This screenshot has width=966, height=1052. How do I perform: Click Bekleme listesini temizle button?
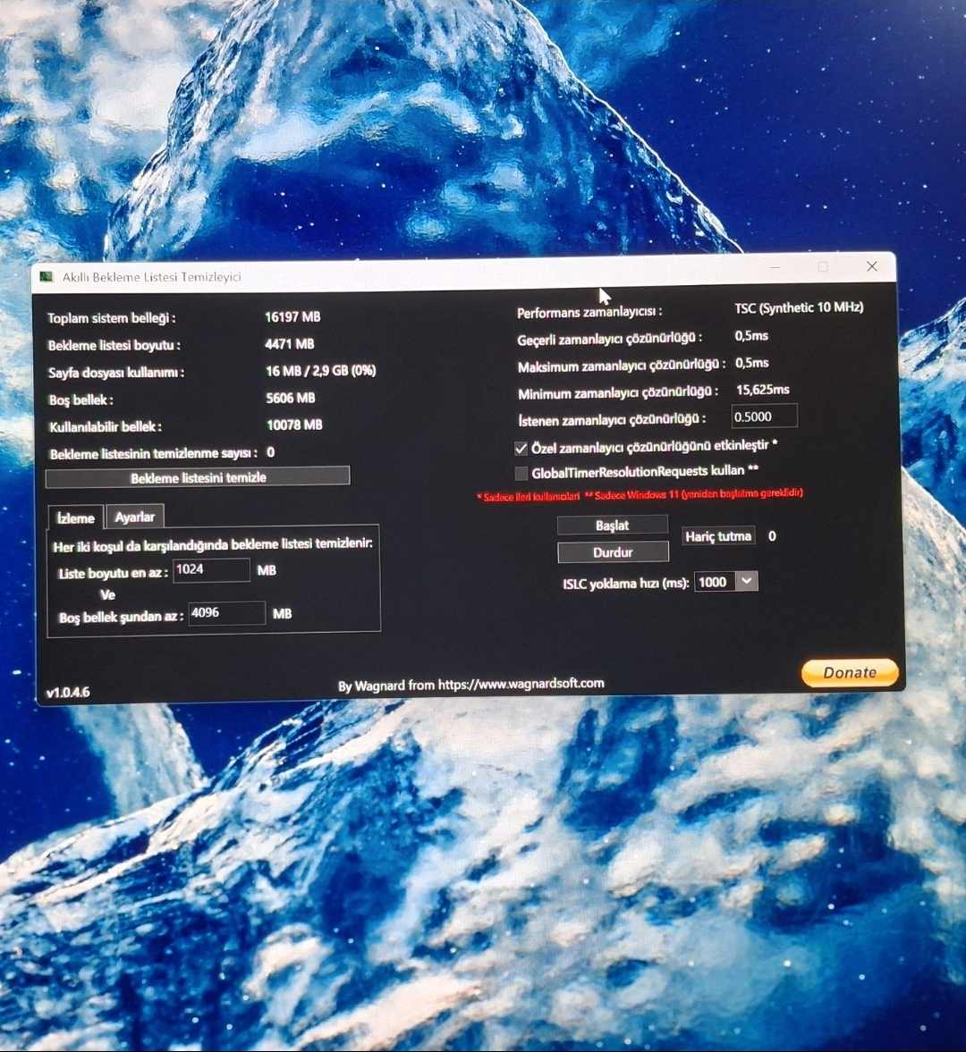pos(198,477)
